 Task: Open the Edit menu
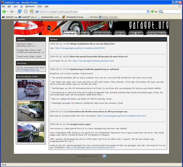(x=9, y=7)
